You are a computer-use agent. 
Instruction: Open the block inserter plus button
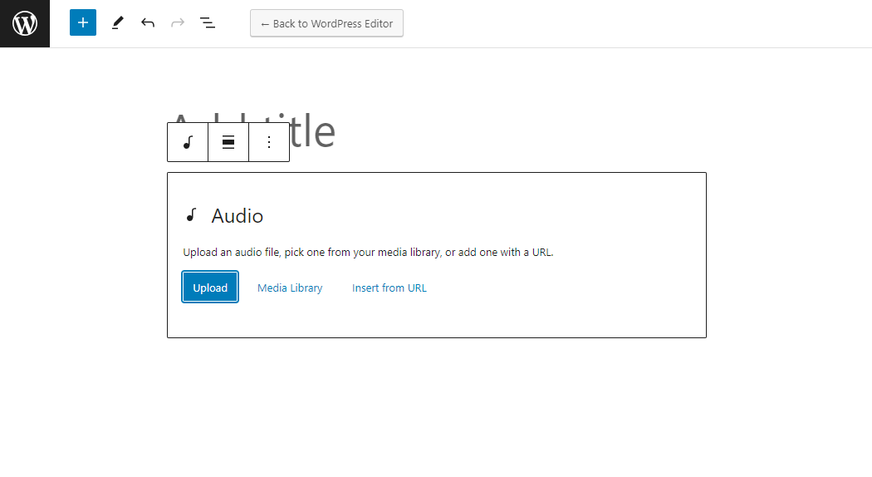click(83, 22)
